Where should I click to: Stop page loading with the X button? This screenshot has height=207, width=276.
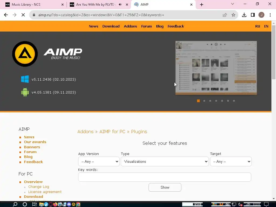click(23, 15)
